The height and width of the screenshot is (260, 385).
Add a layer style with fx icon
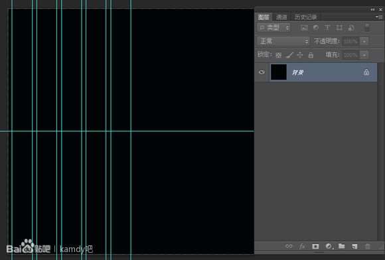302,246
